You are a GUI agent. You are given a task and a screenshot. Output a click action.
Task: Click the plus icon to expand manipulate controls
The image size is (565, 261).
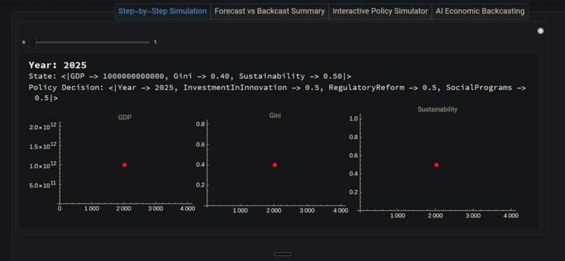tap(540, 31)
